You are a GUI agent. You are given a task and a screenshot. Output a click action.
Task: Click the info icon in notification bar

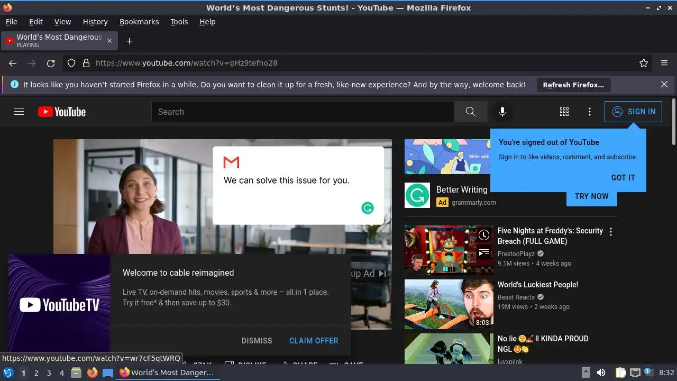click(x=14, y=84)
